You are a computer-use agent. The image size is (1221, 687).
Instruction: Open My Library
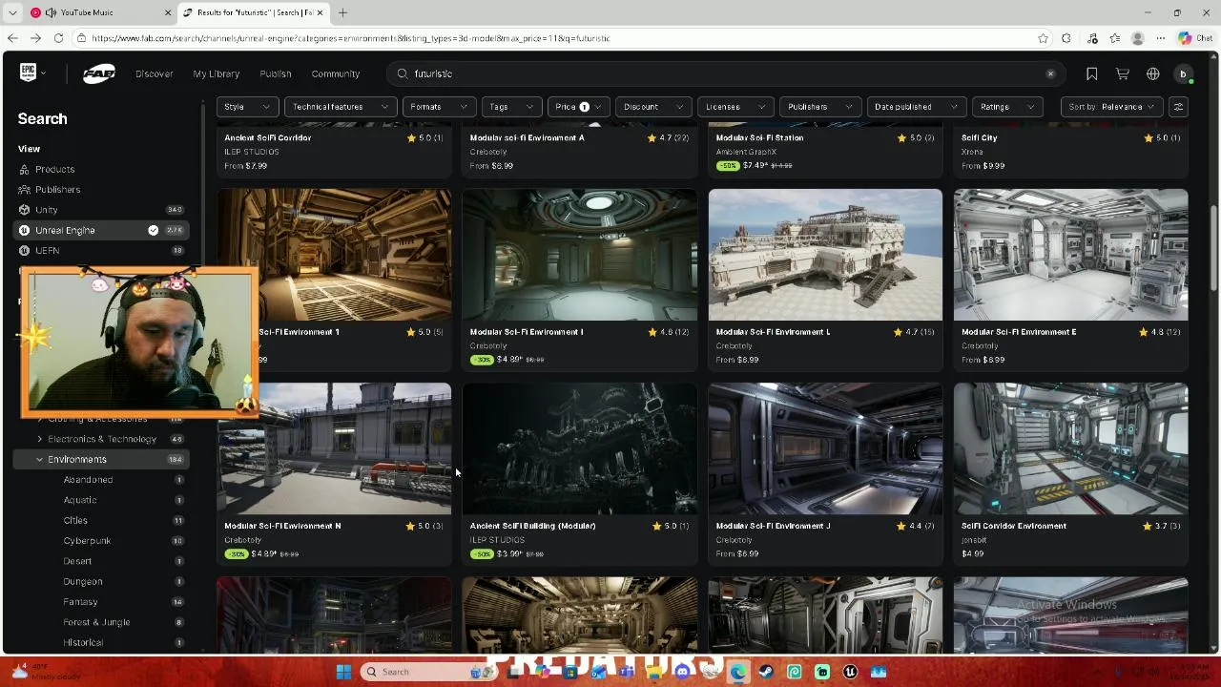click(217, 73)
